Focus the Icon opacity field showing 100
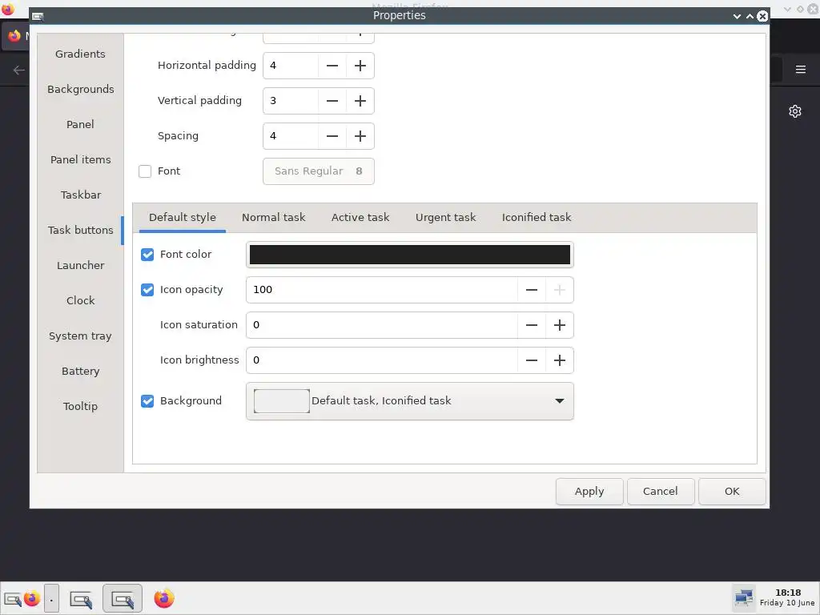 click(382, 290)
